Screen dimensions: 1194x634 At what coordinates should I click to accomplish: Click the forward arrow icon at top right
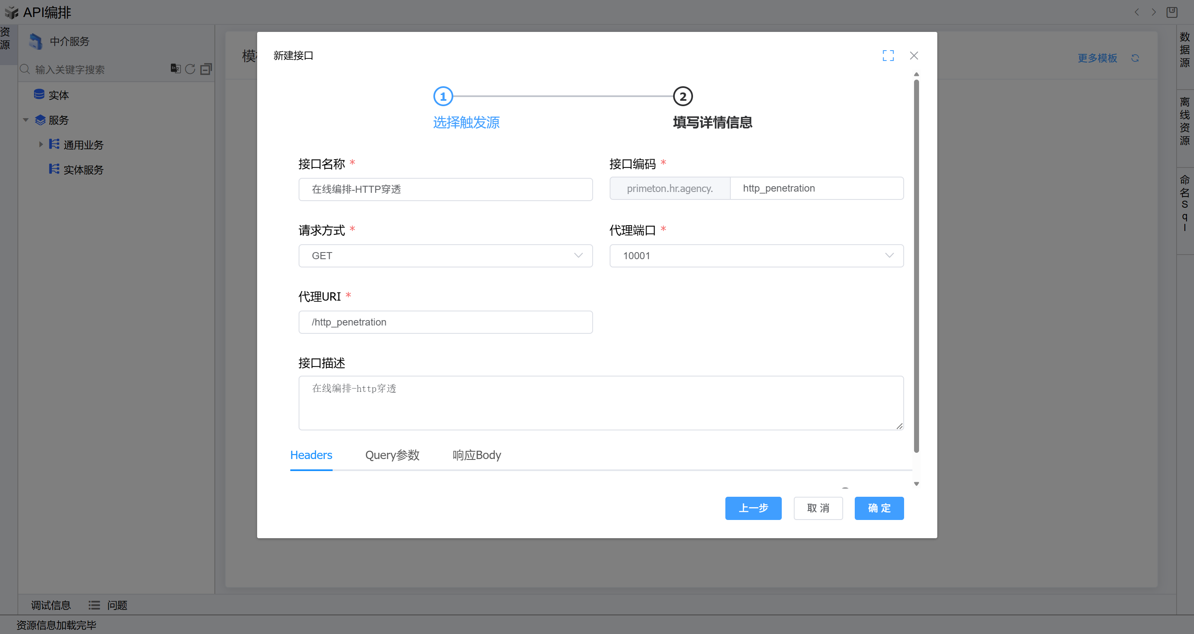[x=1154, y=12]
